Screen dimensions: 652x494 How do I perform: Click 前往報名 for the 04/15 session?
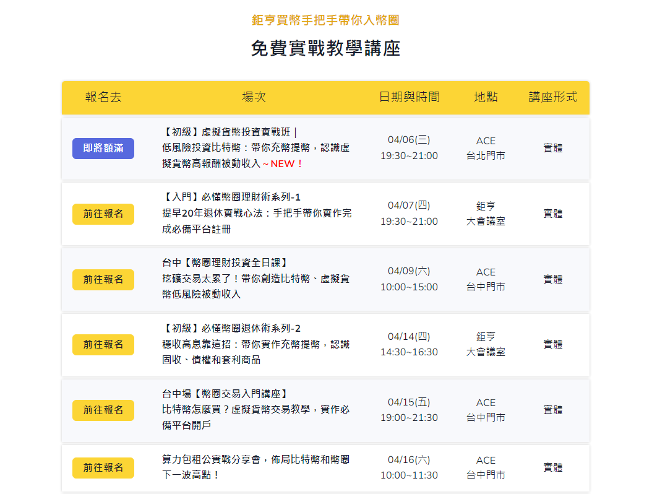pyautogui.click(x=103, y=410)
